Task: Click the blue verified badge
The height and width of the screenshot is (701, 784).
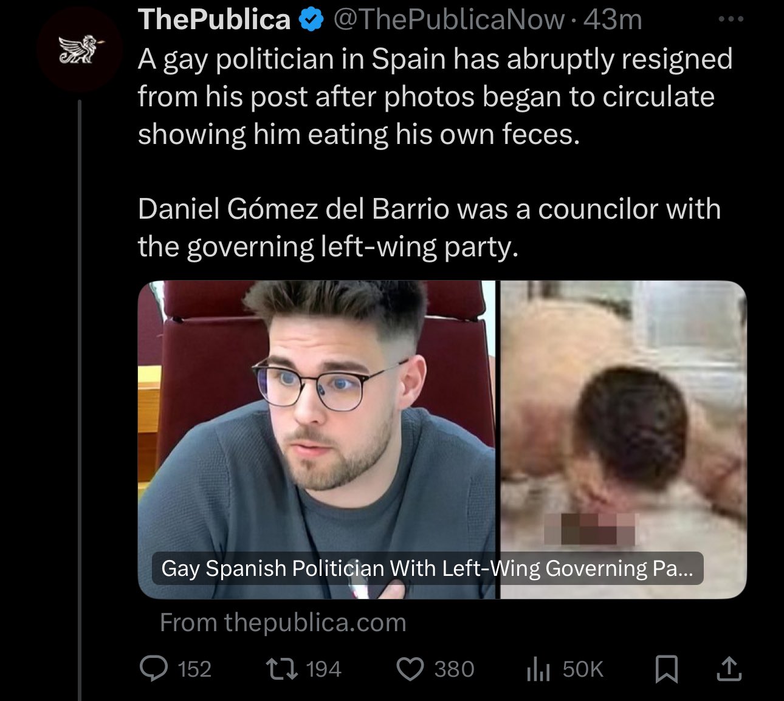Action: click(311, 20)
